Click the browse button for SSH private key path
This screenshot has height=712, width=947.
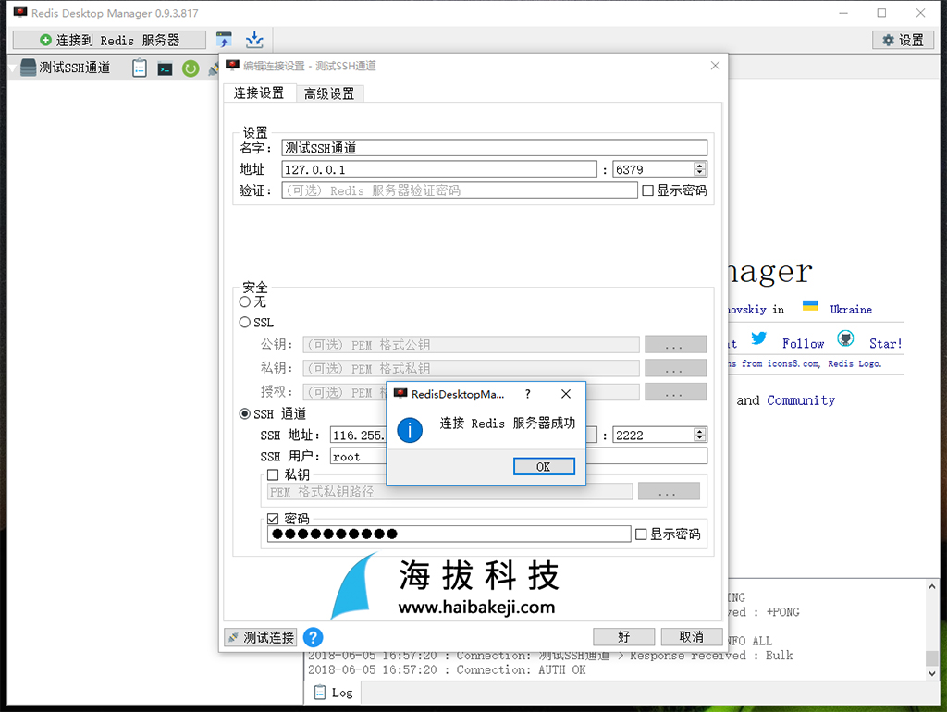(669, 492)
